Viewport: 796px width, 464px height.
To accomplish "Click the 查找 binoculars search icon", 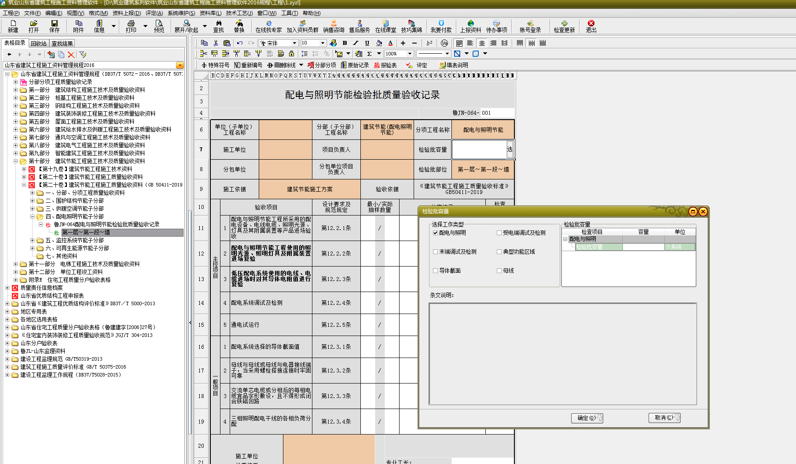I will pyautogui.click(x=218, y=26).
